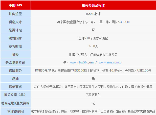
Task: Select the 运单要求 row label
Action: click(15, 87)
